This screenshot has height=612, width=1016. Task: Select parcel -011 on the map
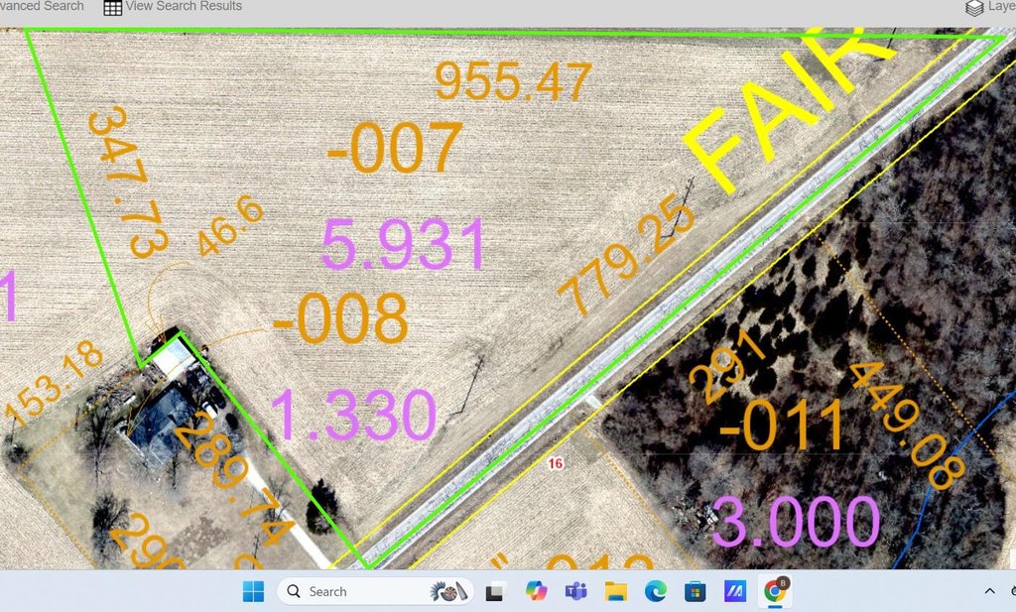point(781,424)
